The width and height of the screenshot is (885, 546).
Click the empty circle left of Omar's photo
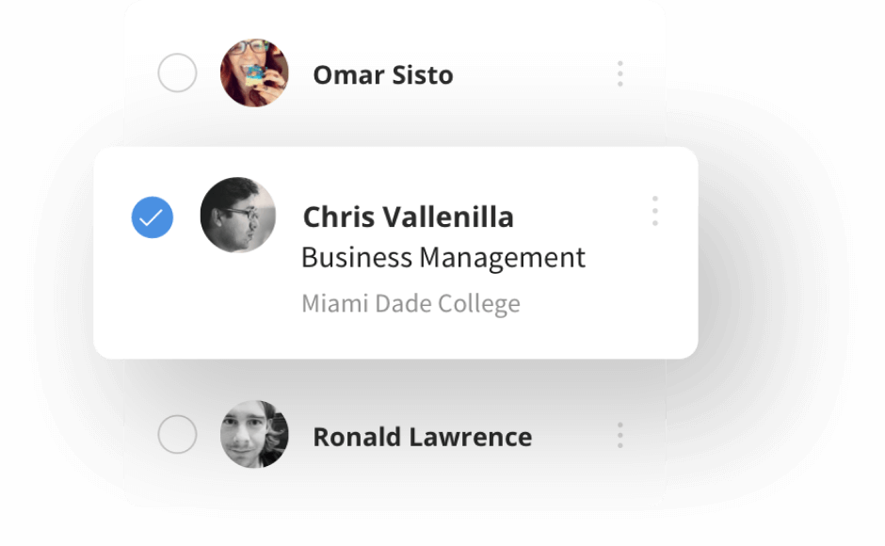177,73
